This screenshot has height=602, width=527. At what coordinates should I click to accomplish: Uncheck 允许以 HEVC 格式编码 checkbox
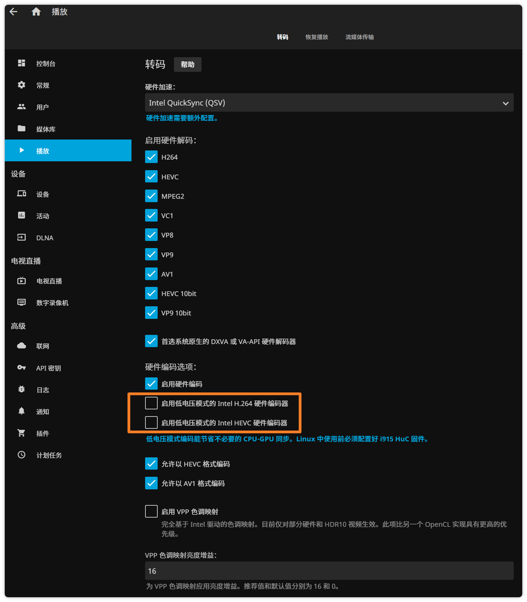(151, 463)
